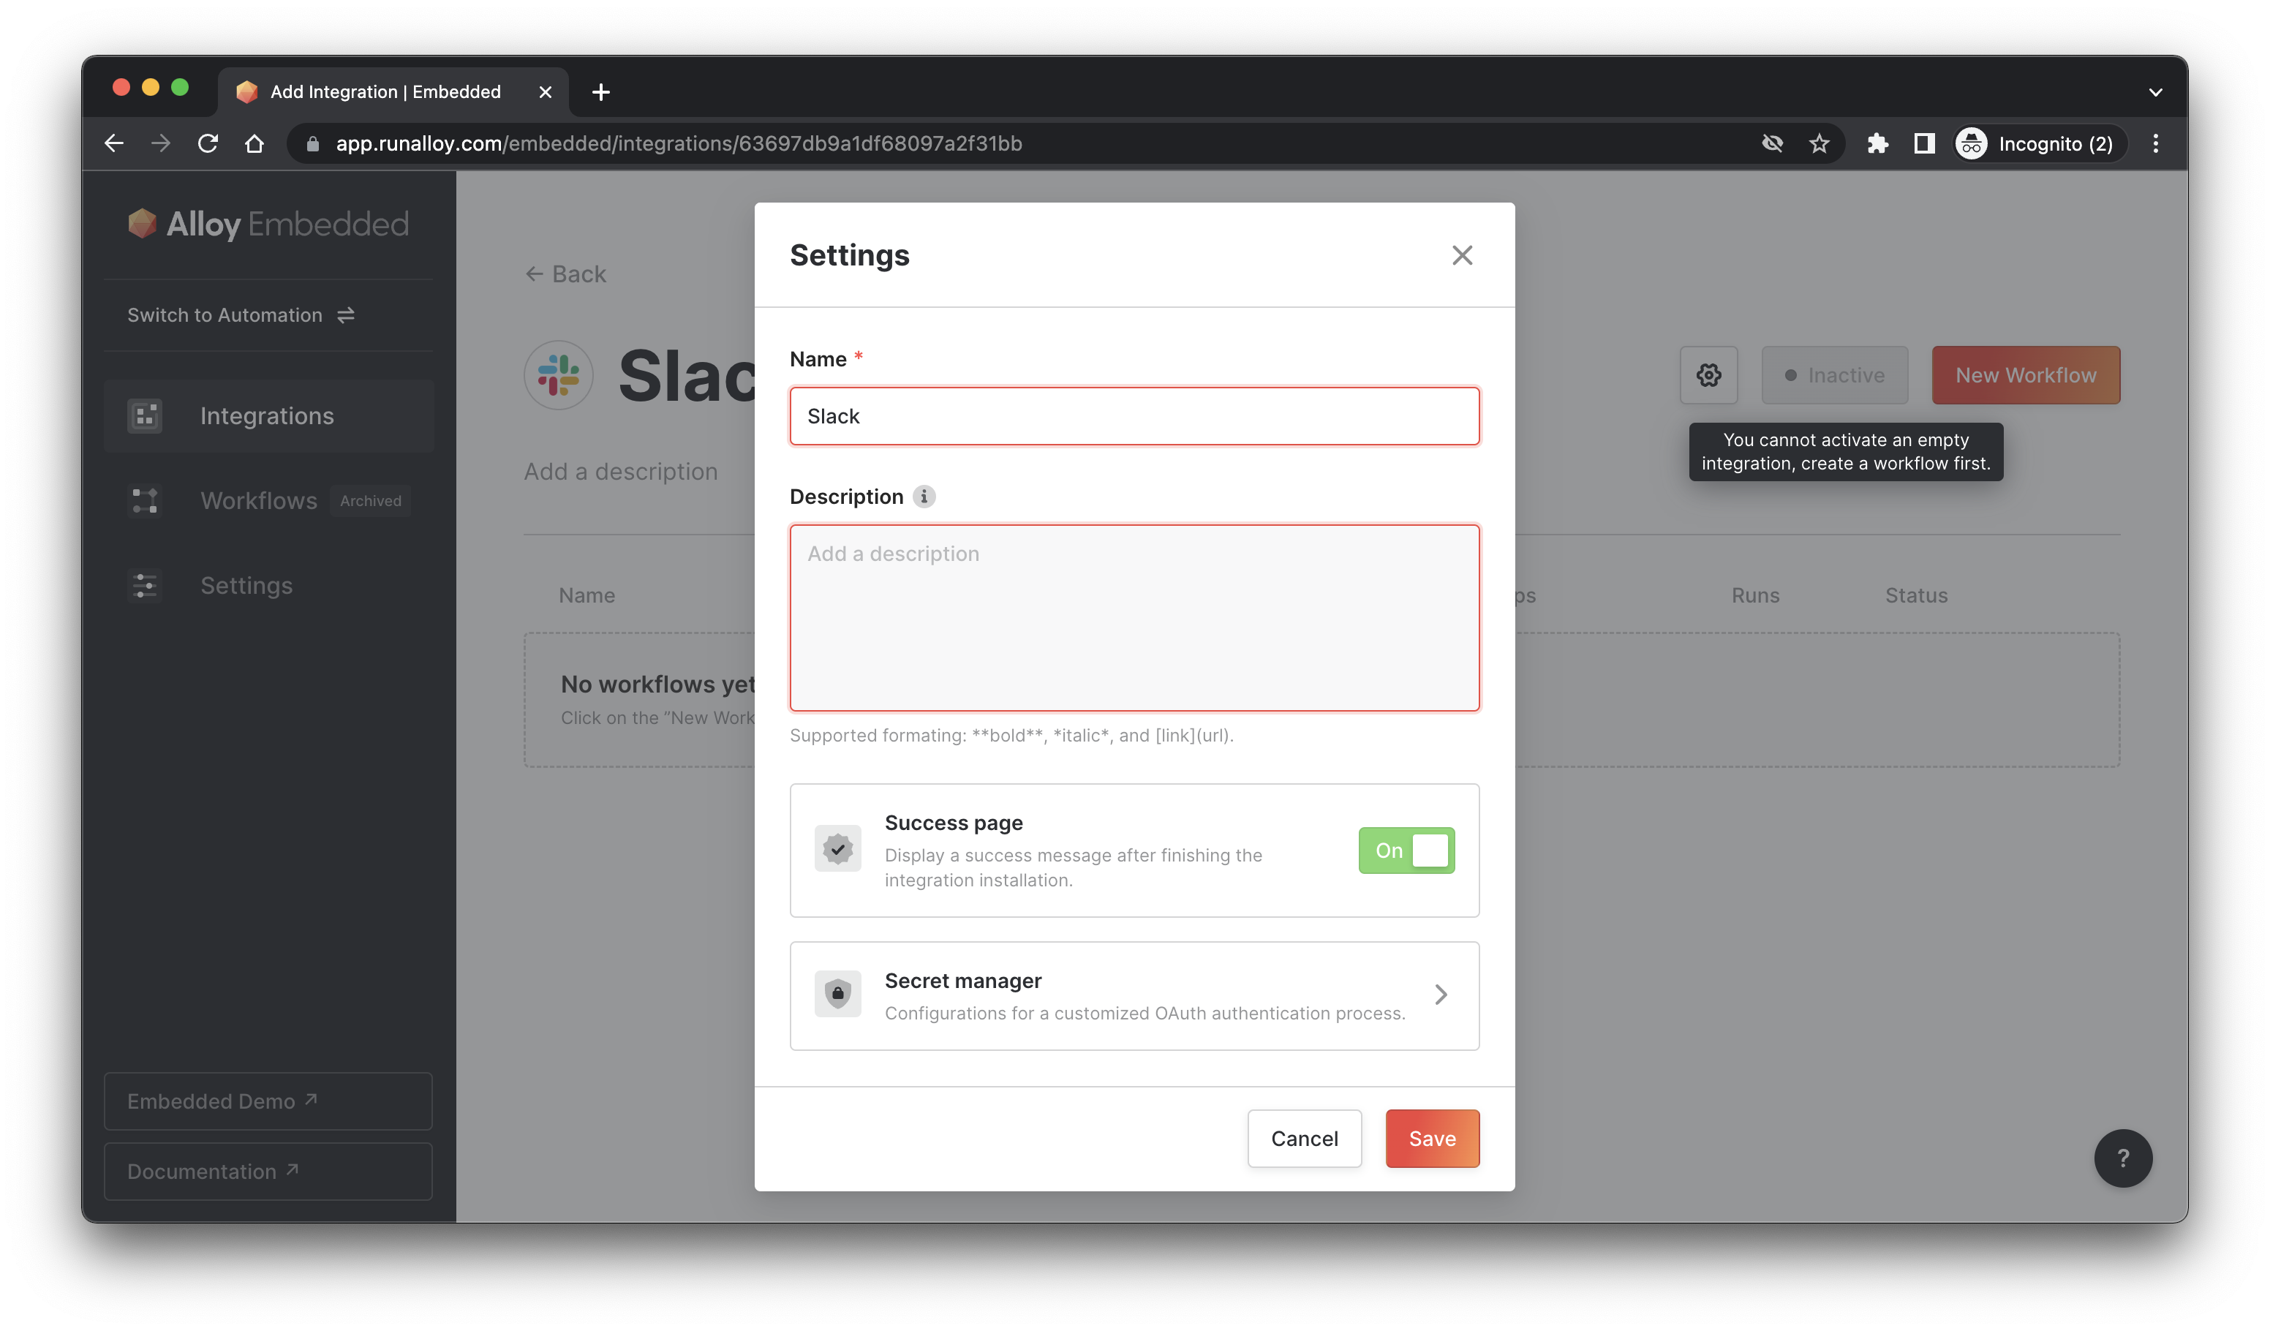Open the tab search dropdown arrow
The height and width of the screenshot is (1331, 2270).
[x=2154, y=92]
